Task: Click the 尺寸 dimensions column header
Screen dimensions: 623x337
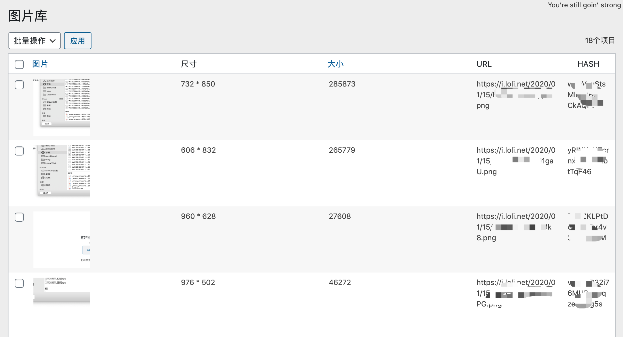Action: pos(189,64)
